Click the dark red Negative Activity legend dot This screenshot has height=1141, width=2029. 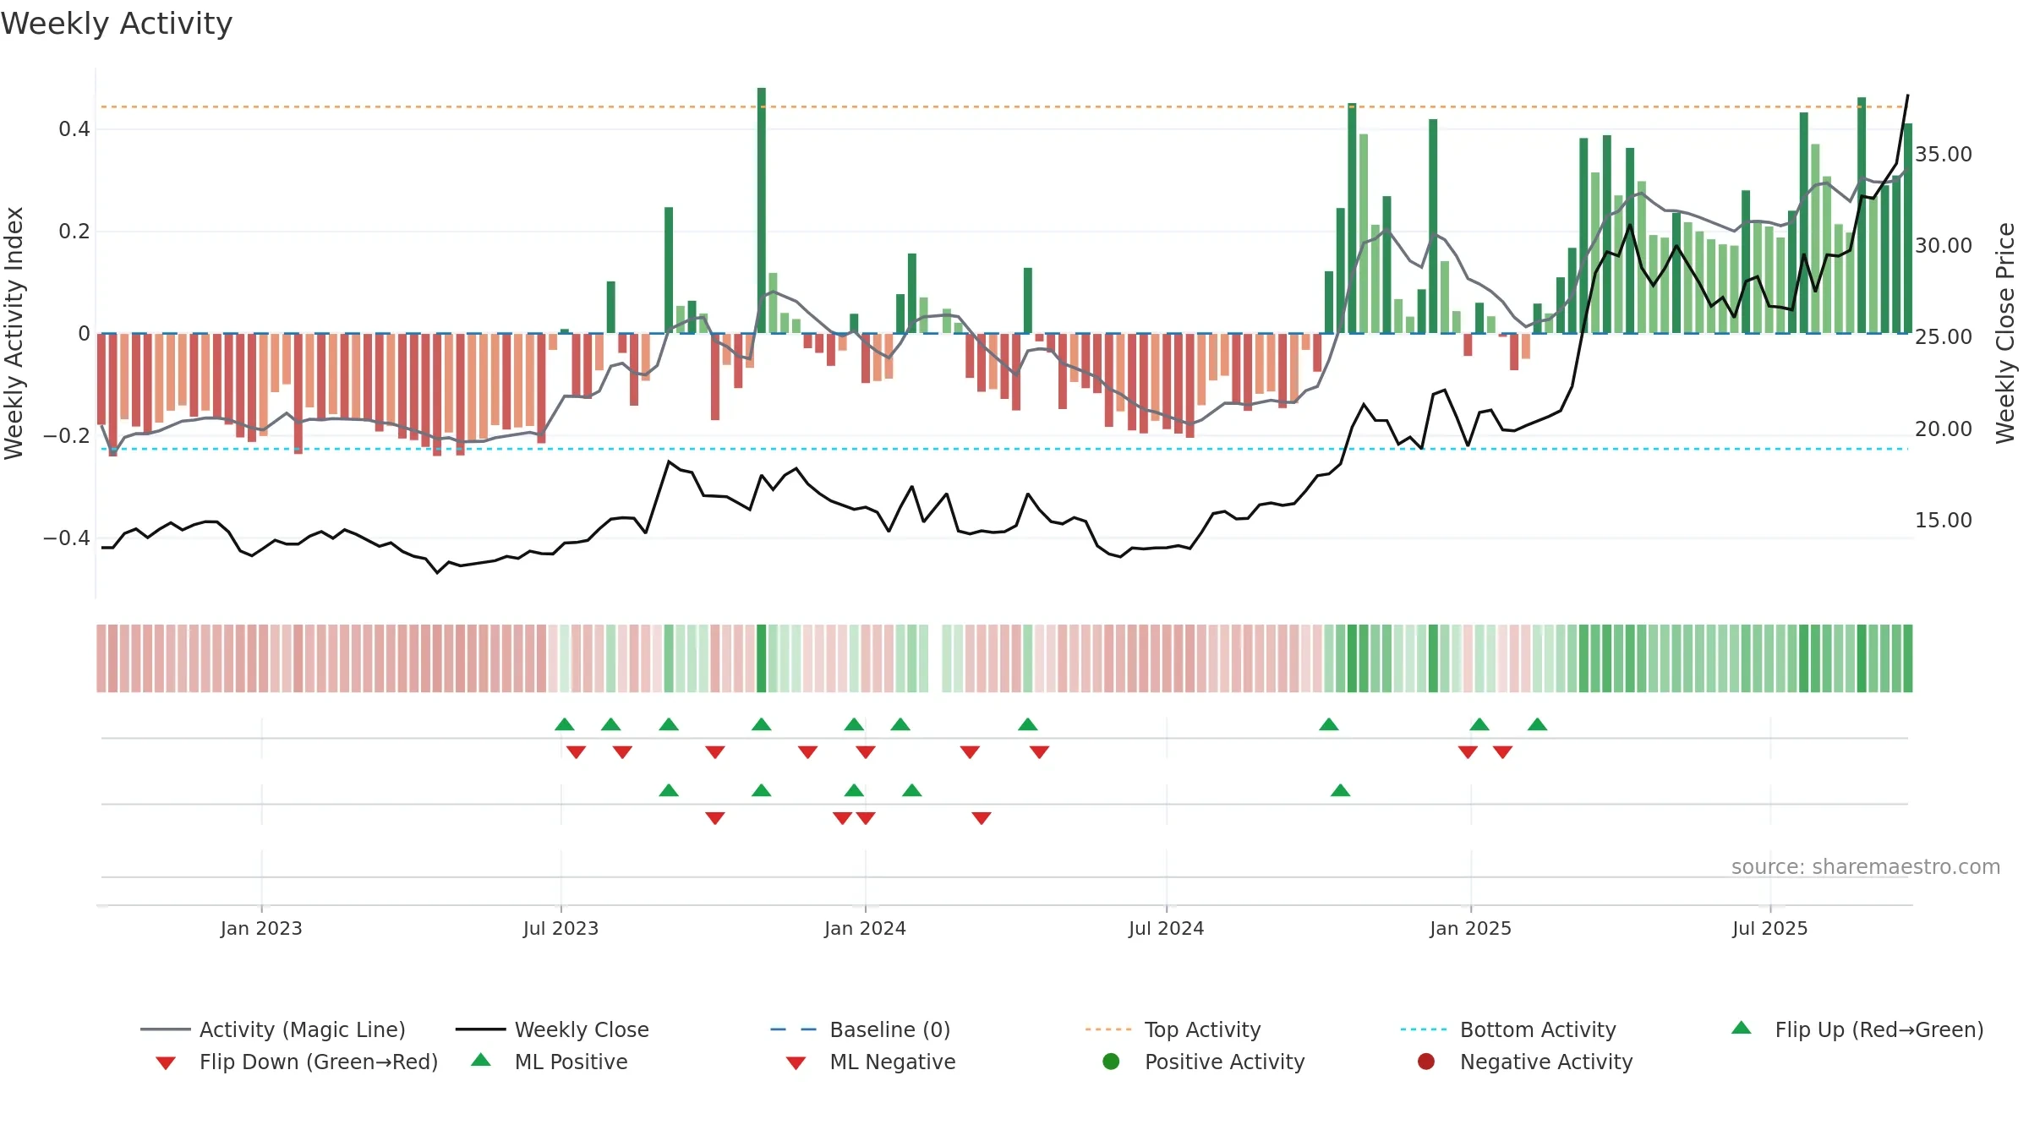coord(1426,1062)
